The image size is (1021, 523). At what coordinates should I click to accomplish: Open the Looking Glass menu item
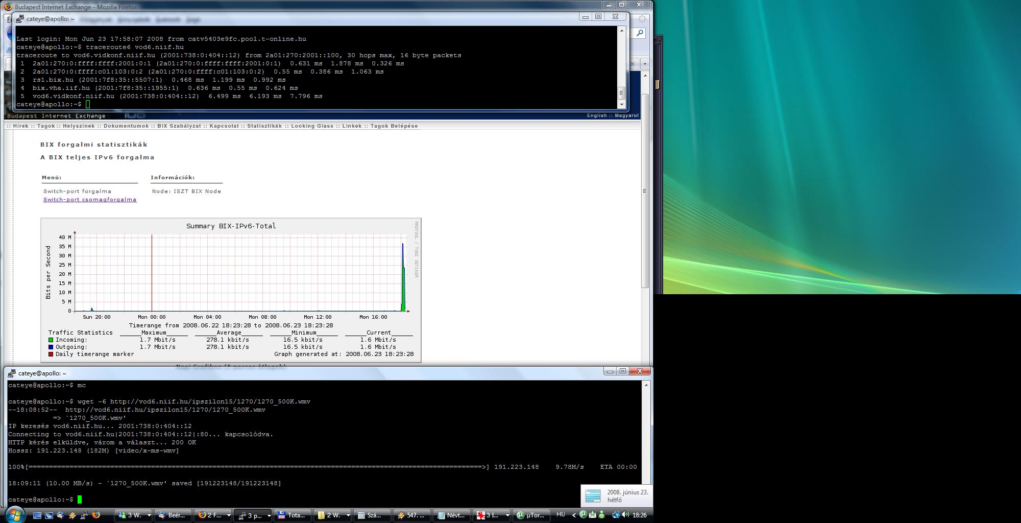point(312,126)
